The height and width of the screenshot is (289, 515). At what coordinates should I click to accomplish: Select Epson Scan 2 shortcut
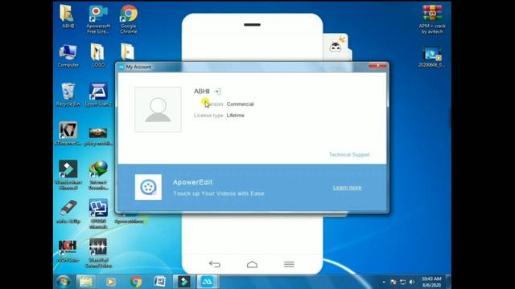click(98, 95)
